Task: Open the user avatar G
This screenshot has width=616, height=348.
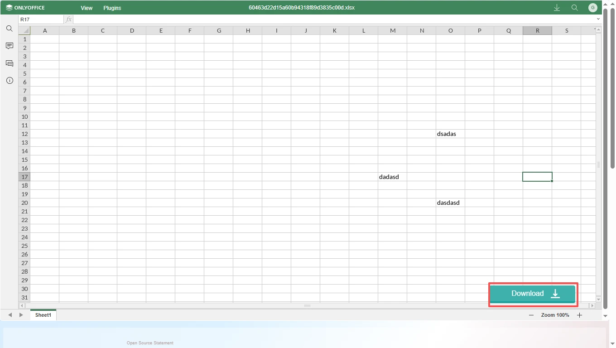Action: click(593, 8)
